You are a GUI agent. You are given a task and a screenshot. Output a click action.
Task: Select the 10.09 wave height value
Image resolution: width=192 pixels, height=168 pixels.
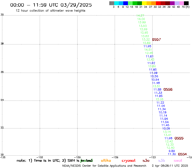(166, 128)
